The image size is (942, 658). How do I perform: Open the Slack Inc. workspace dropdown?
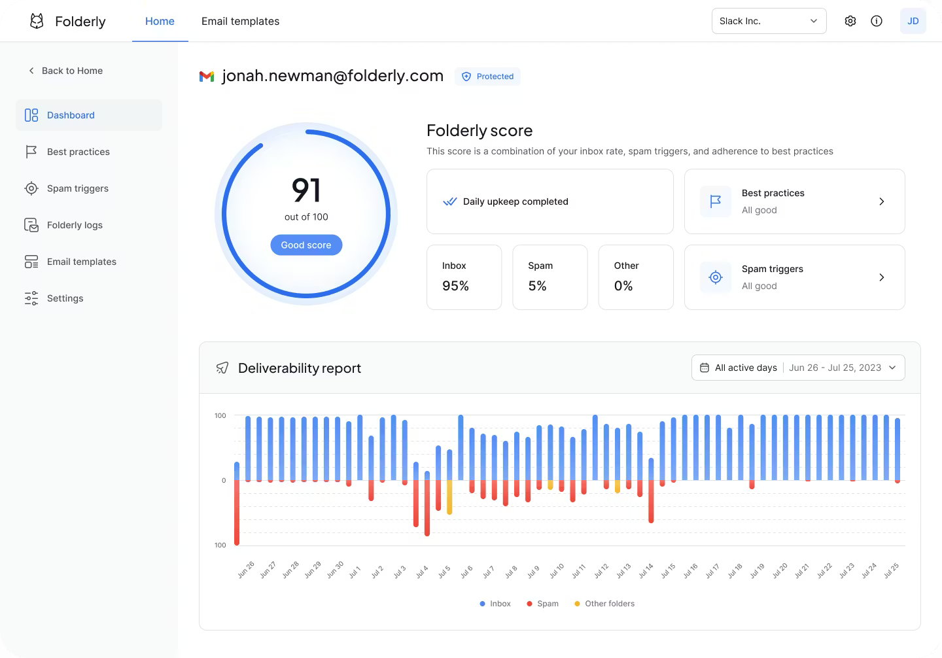point(769,21)
